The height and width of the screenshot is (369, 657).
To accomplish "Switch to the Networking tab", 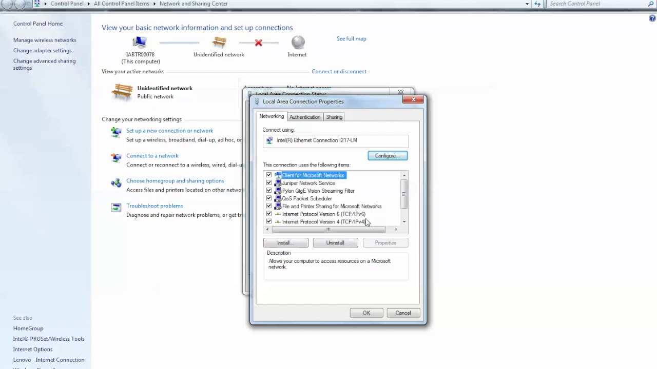I will [272, 116].
